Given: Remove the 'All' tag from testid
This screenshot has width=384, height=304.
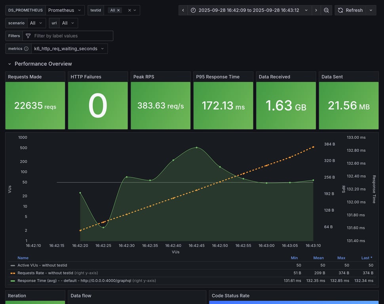Looking at the screenshot, I should (118, 10).
